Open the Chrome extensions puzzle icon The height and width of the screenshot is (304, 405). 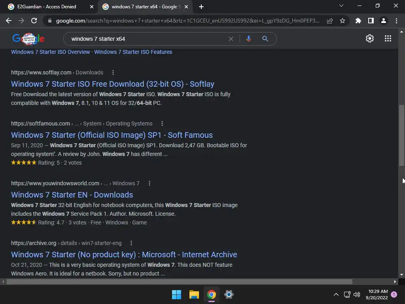coord(358,21)
